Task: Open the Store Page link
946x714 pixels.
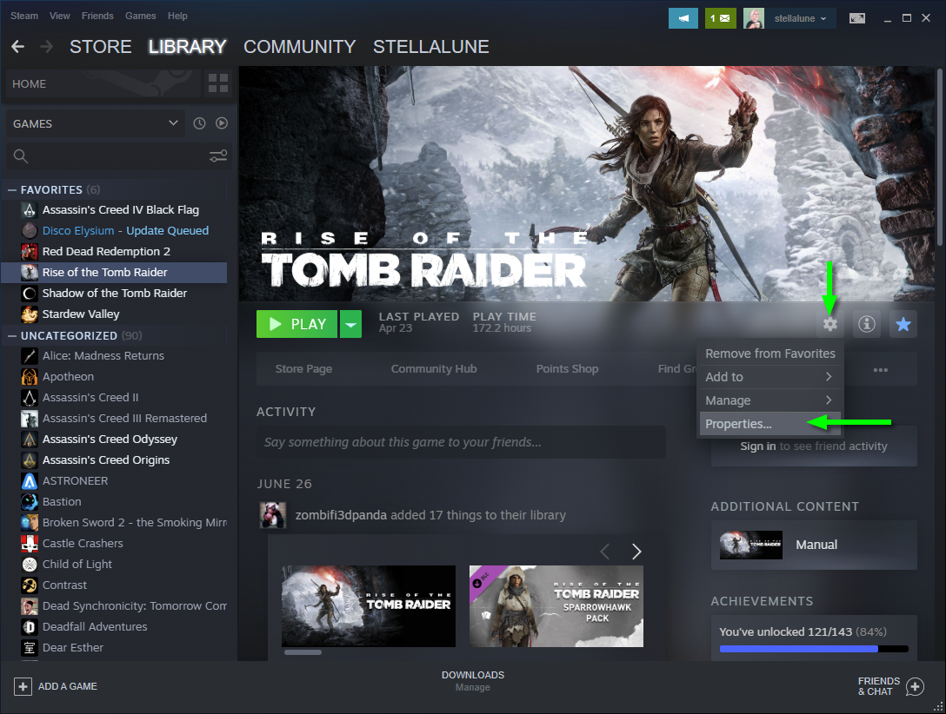Action: tap(303, 368)
